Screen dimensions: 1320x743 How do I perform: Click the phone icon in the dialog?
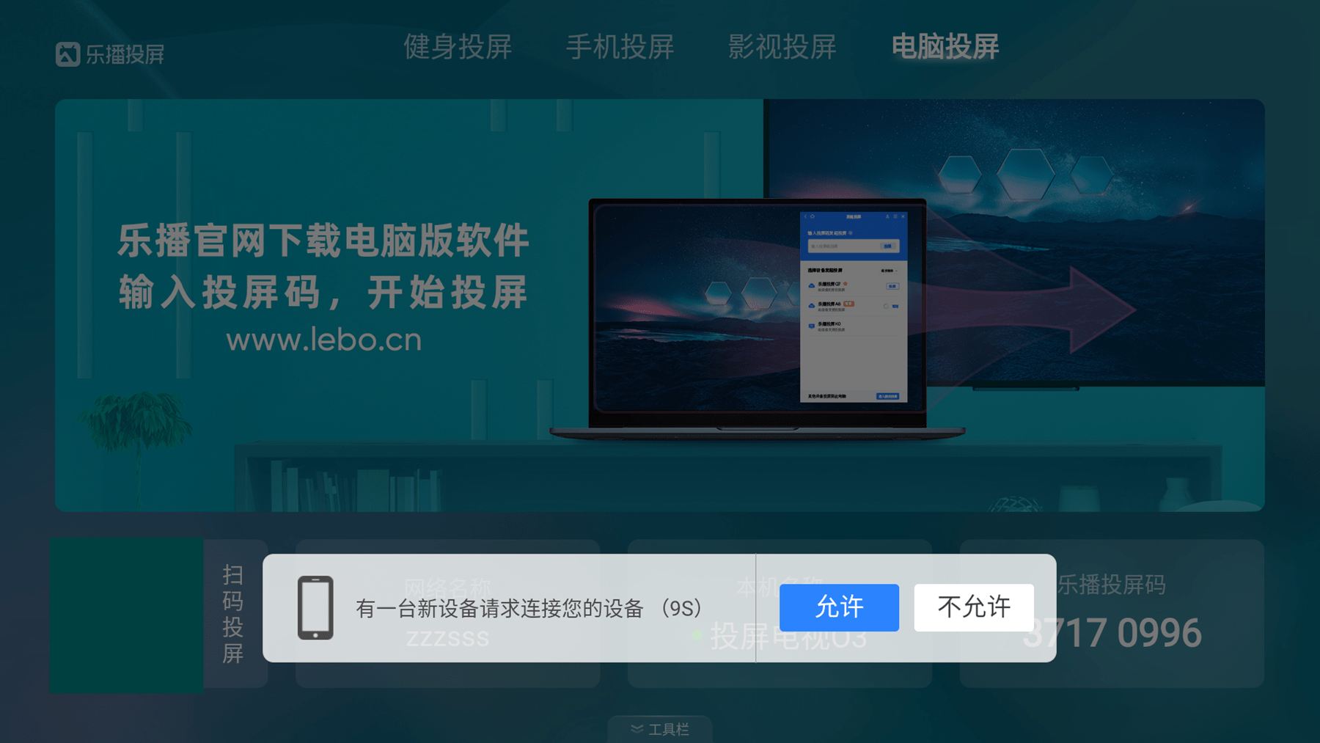coord(315,608)
